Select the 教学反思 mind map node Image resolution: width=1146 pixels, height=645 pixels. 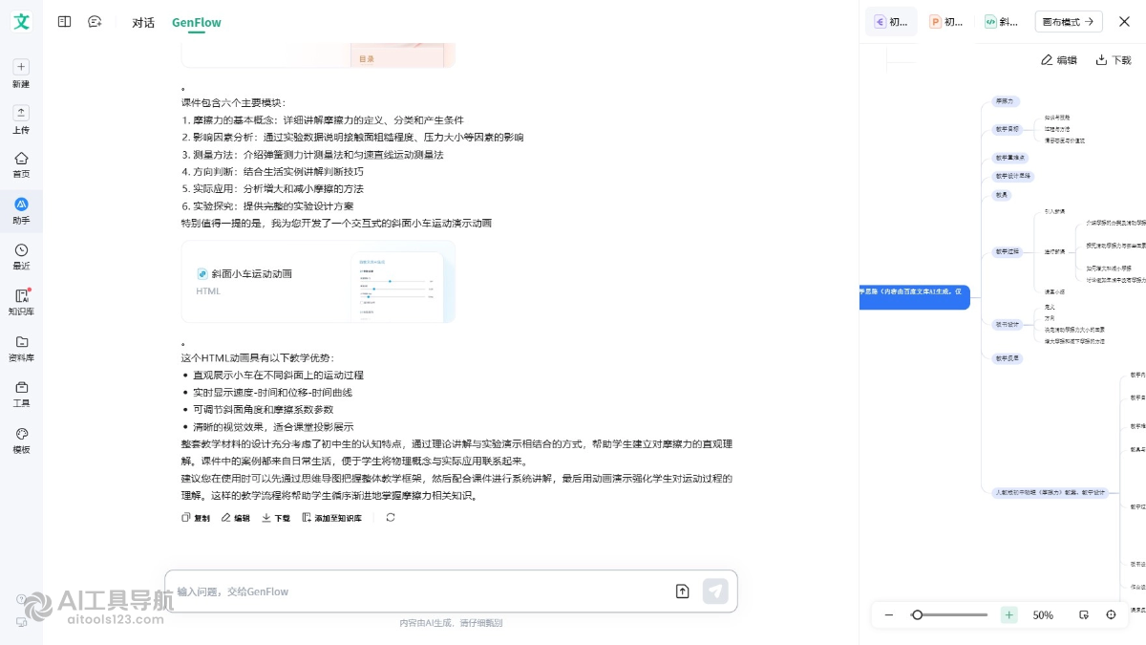click(1008, 358)
